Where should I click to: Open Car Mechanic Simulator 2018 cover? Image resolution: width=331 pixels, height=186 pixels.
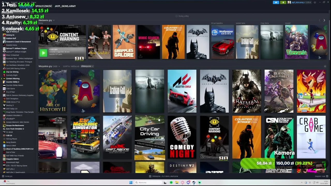[85, 137]
